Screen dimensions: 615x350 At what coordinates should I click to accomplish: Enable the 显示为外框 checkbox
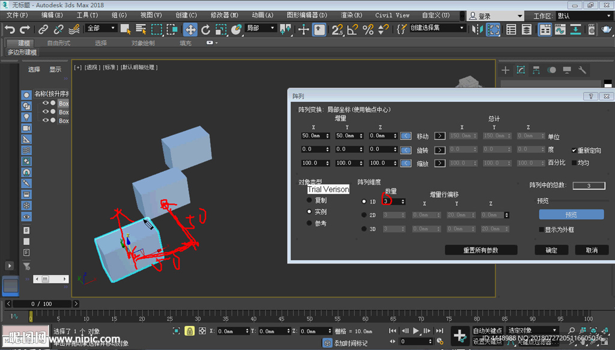[541, 230]
